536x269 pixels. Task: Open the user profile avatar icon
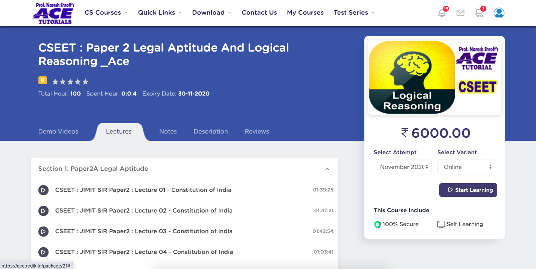[x=499, y=13]
